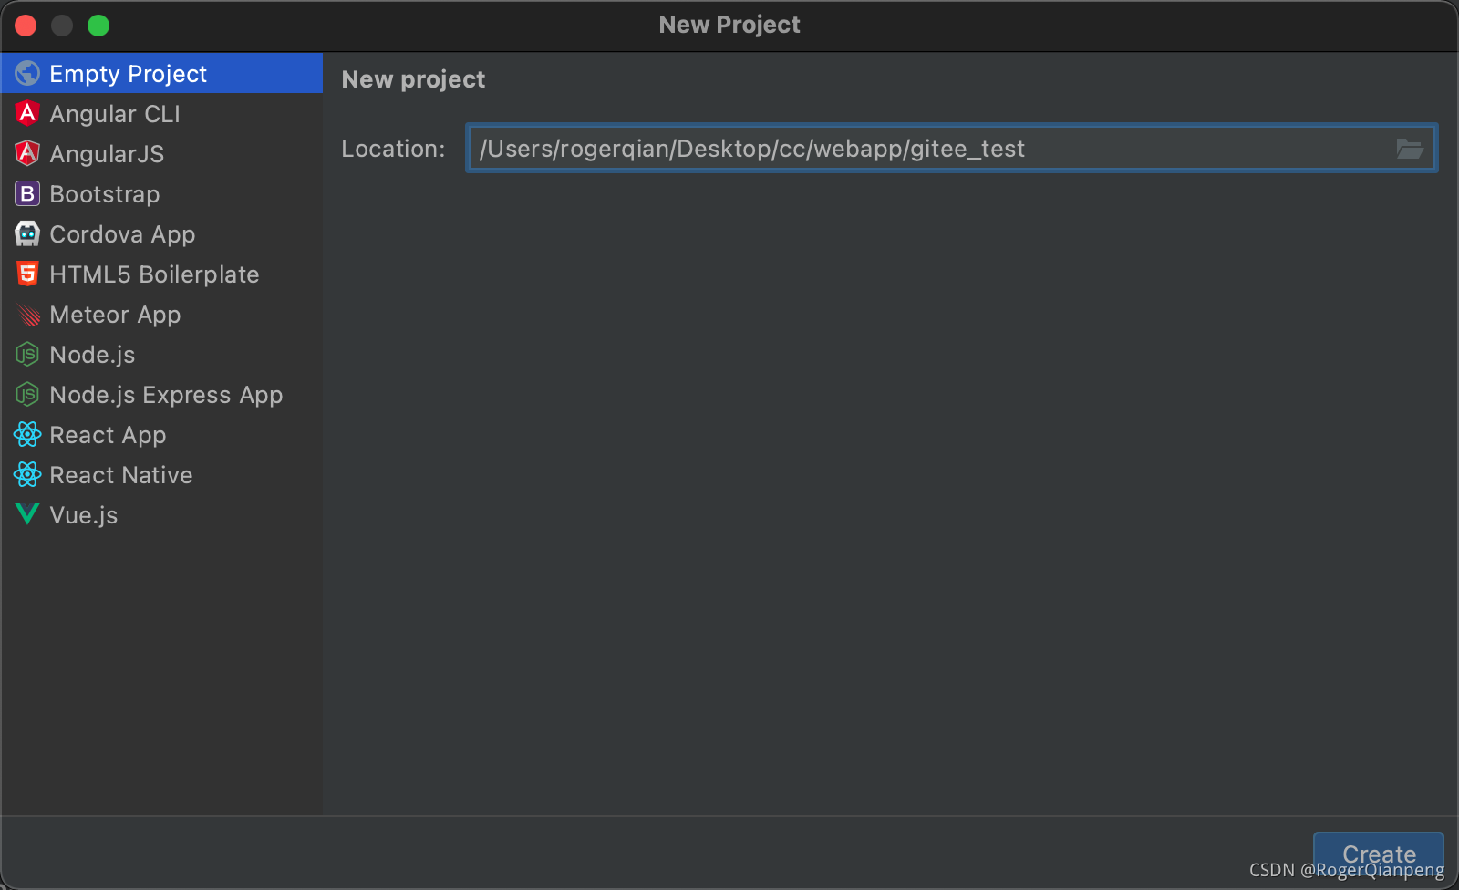Click the Node.js hexagon icon
1459x890 pixels.
click(x=27, y=354)
